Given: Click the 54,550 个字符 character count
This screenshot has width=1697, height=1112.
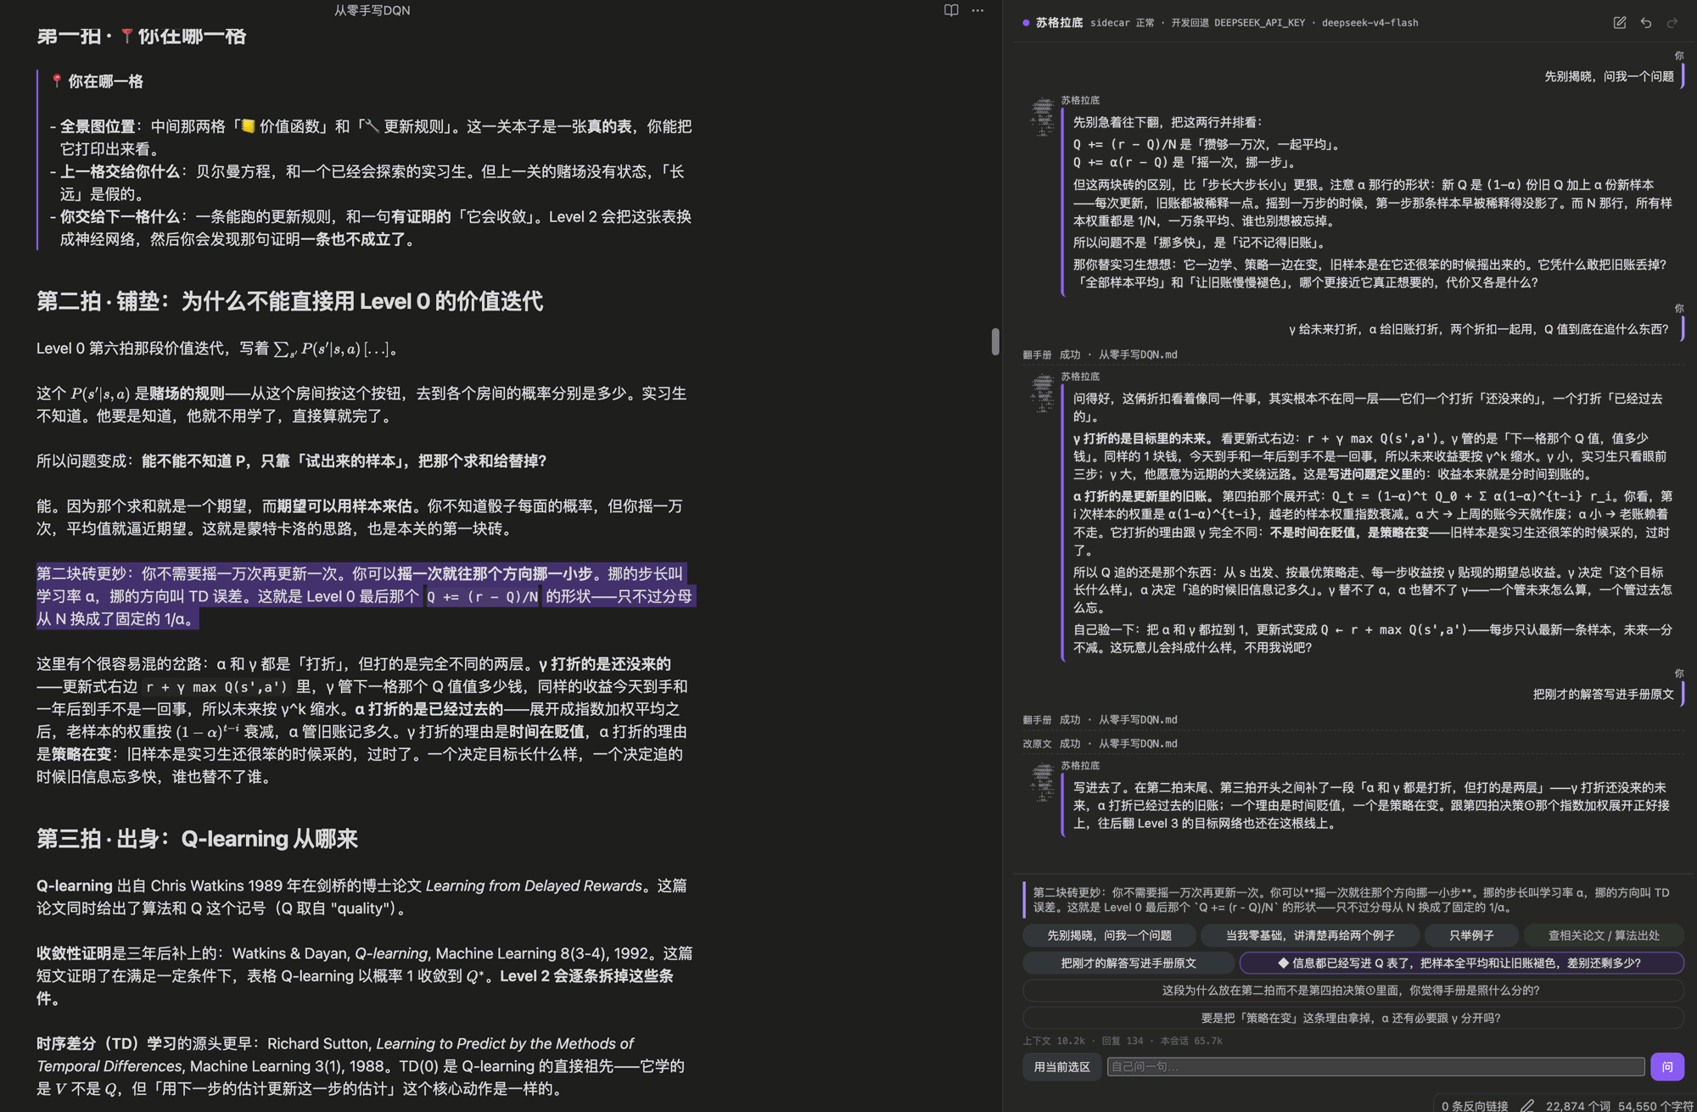Looking at the screenshot, I should click(1655, 1105).
